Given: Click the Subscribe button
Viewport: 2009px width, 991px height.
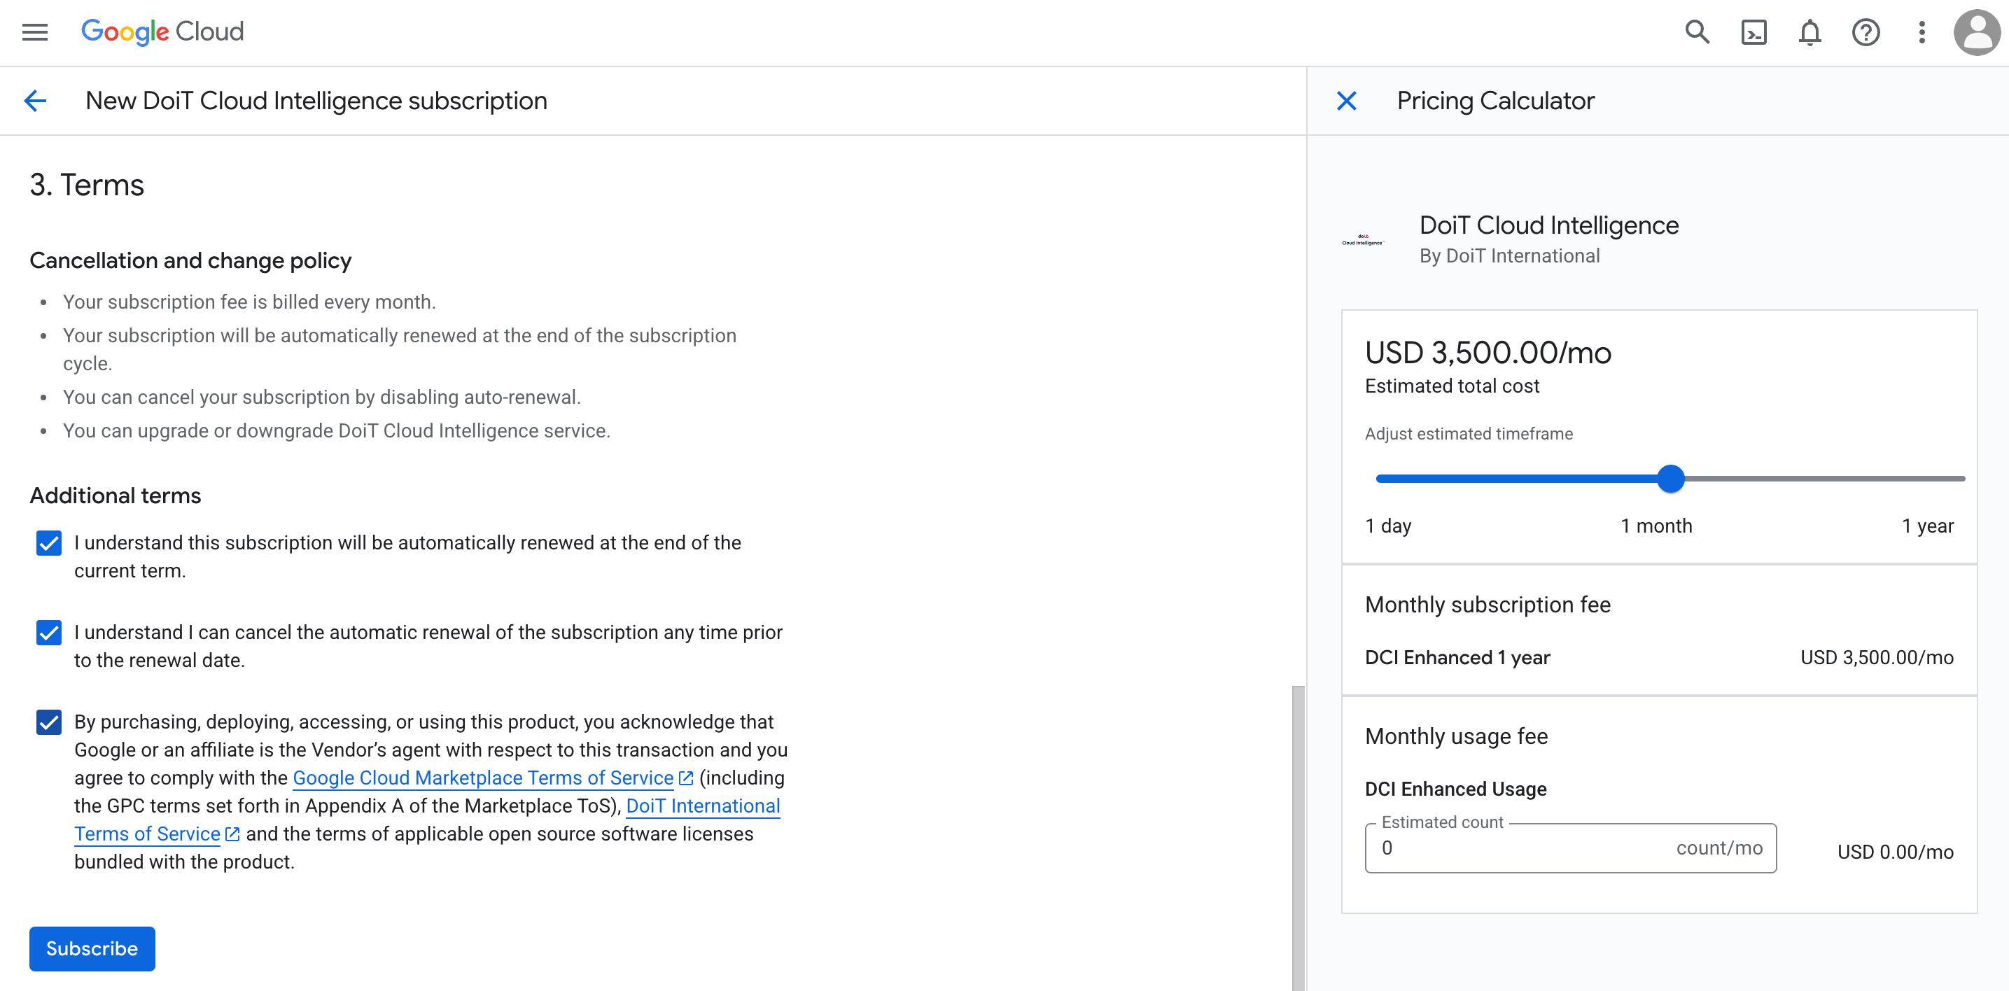Looking at the screenshot, I should tap(91, 948).
